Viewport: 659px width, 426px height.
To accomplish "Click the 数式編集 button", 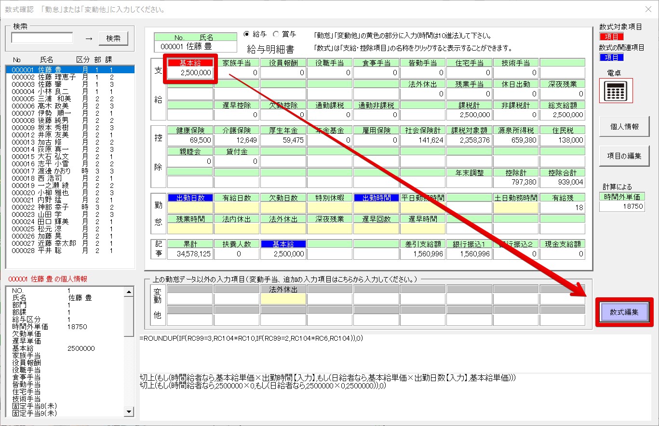I will (624, 312).
